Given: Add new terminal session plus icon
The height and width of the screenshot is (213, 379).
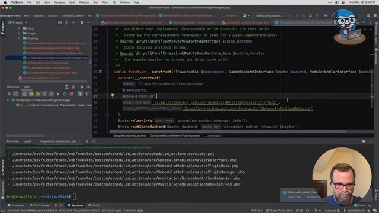Looking at the screenshot, I should [87, 141].
